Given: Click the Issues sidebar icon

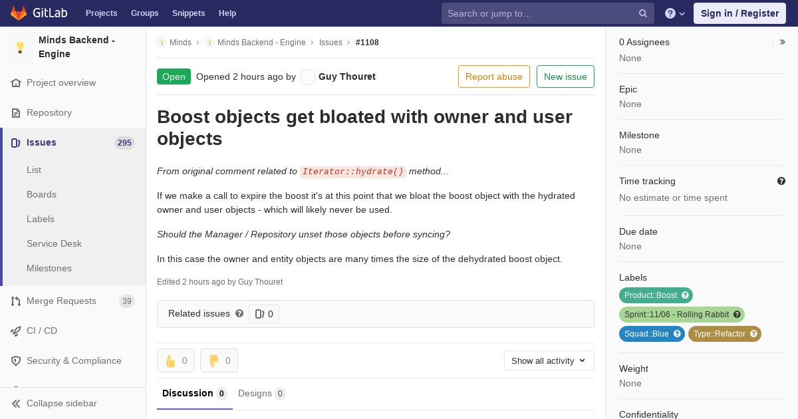Looking at the screenshot, I should (16, 143).
